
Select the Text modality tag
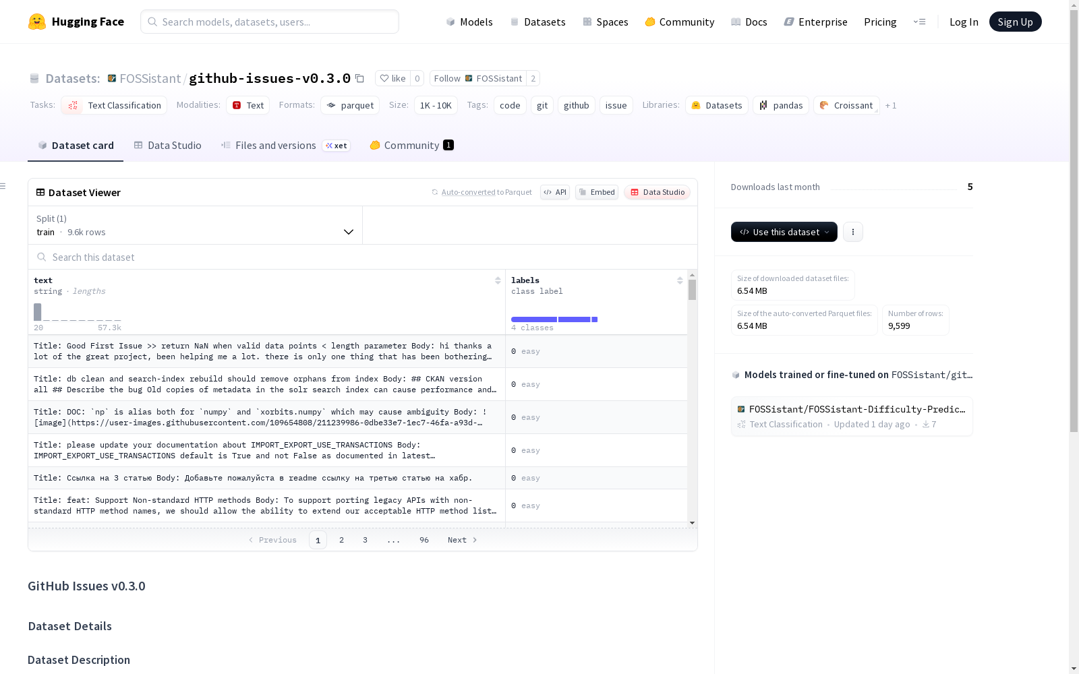click(x=247, y=105)
